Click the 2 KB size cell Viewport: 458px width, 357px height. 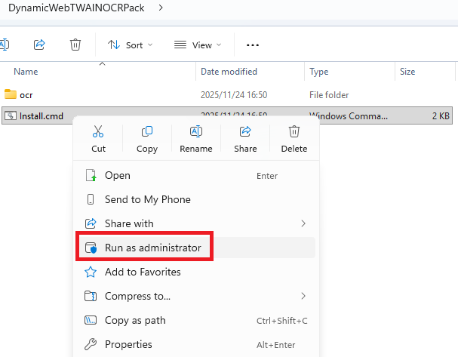(x=441, y=116)
